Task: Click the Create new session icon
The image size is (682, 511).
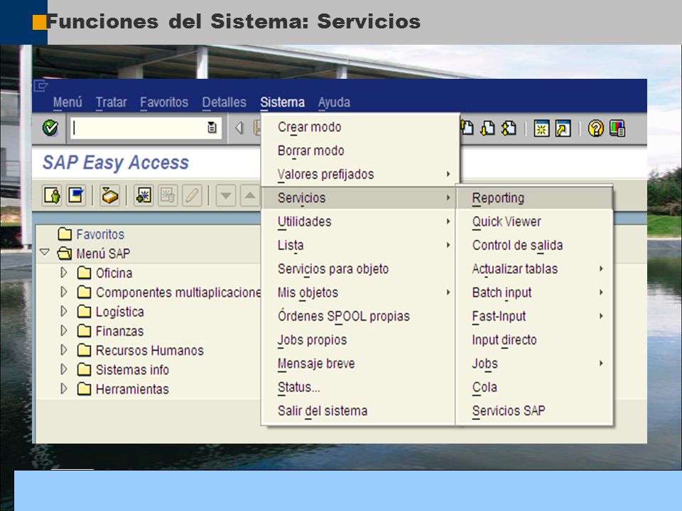Action: tap(541, 128)
